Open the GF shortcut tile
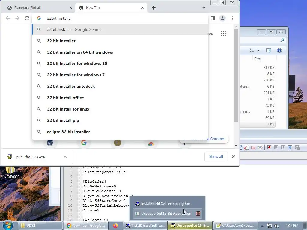The image size is (307, 230). point(50,143)
